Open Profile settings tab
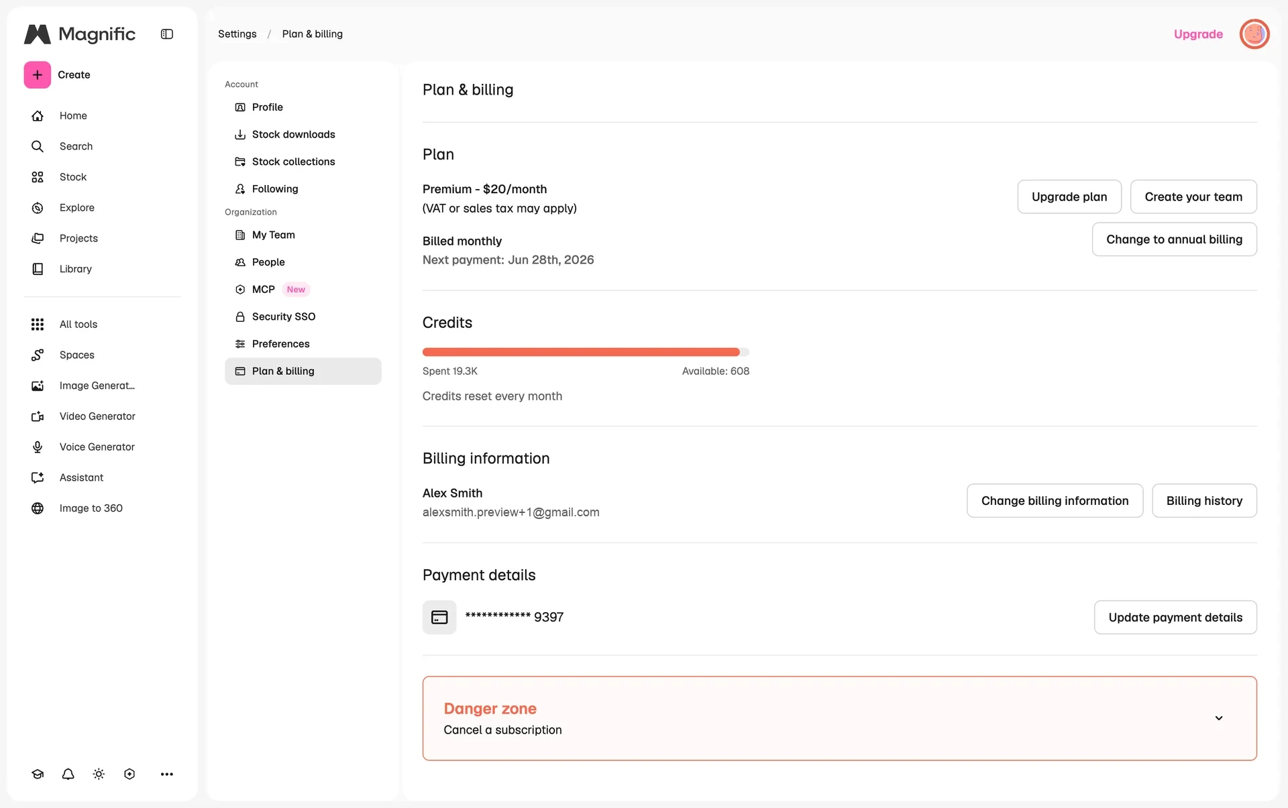 [x=303, y=107]
